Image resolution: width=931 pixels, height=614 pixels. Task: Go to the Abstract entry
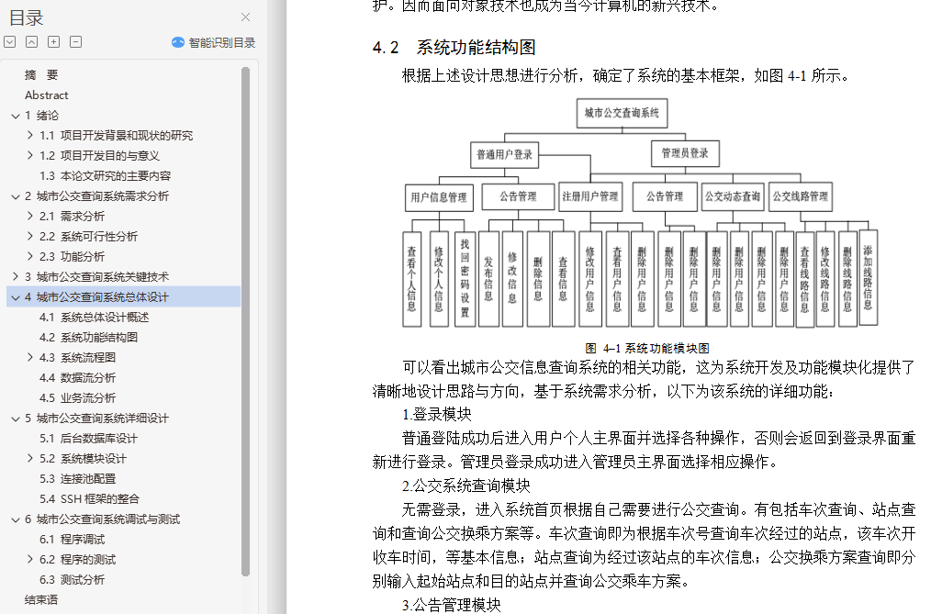[46, 95]
